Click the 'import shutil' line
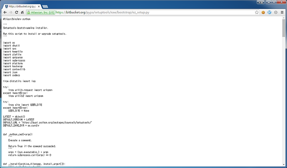This screenshot has width=287, height=168. click(x=11, y=46)
